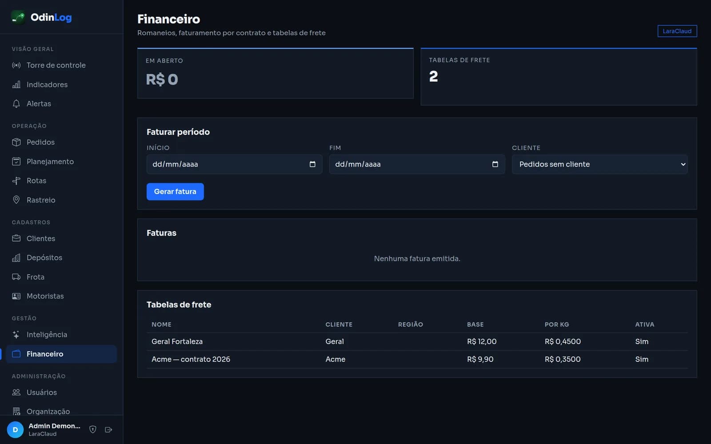The width and height of the screenshot is (711, 444).
Task: Click the 'R$ 9,90' base value
Action: coord(480,359)
